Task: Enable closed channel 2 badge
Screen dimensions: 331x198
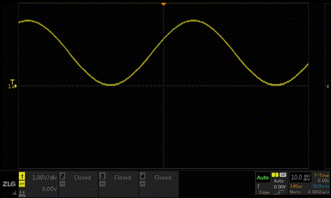Action: pos(62,176)
